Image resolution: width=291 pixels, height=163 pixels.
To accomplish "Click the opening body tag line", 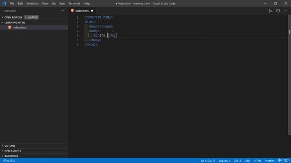I will [94, 31].
